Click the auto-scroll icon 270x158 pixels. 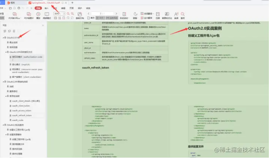(124, 14)
